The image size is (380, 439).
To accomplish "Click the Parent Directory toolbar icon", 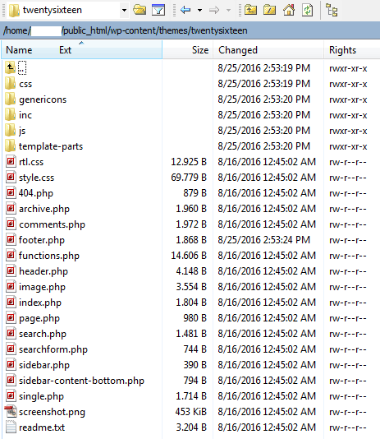I will pos(250,10).
